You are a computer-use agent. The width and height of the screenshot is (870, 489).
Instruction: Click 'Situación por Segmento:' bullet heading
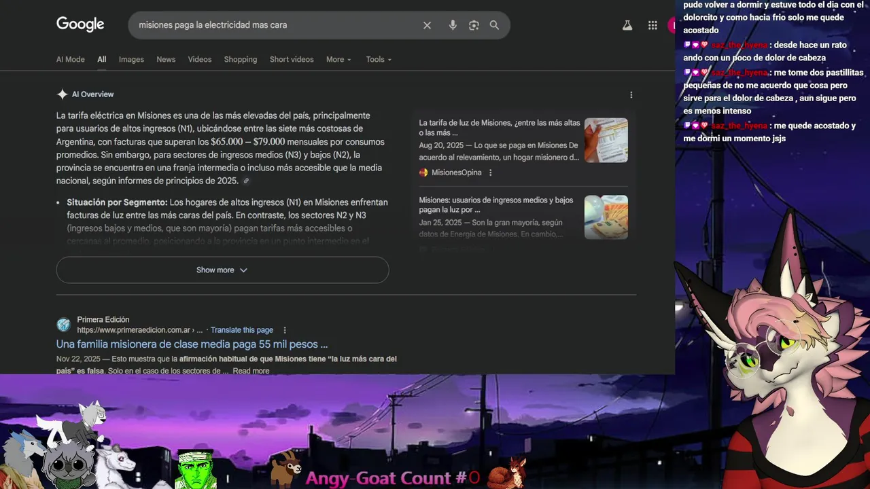tap(117, 202)
